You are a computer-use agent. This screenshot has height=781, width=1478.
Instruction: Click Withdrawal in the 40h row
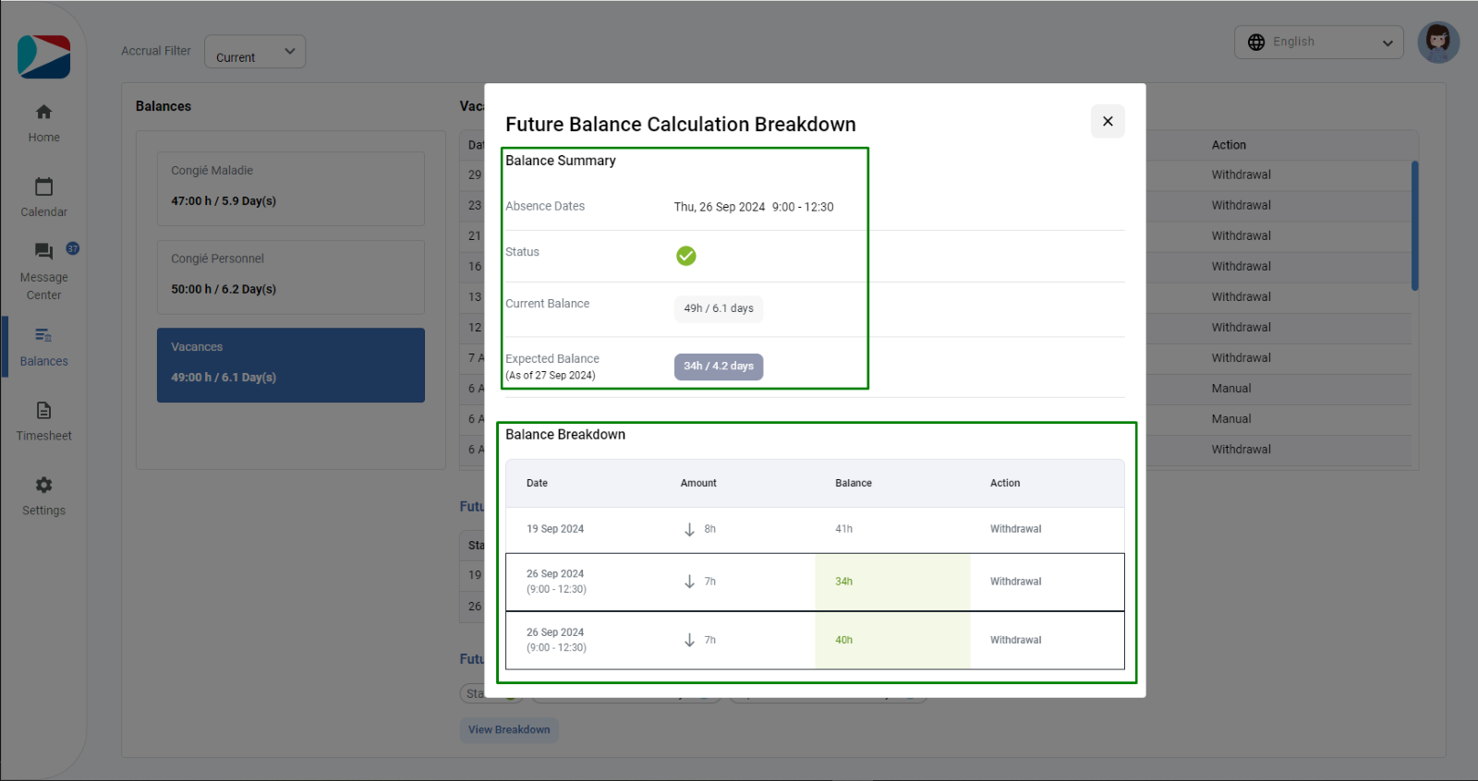[1015, 640]
